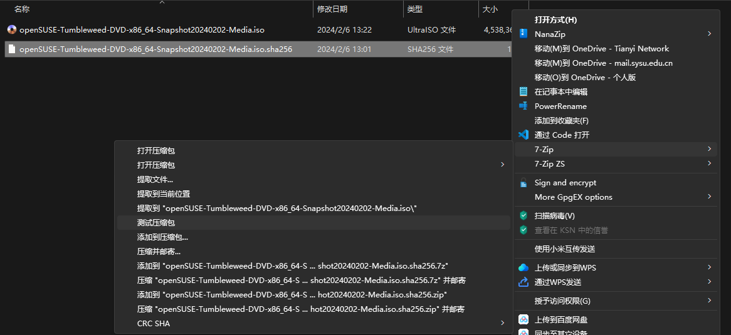Click the VS Code icon beside 通过 Code 打开
This screenshot has width=731, height=335.
(523, 135)
